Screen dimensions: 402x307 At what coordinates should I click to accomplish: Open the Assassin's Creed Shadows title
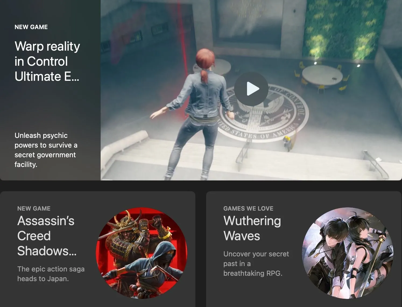pos(47,236)
